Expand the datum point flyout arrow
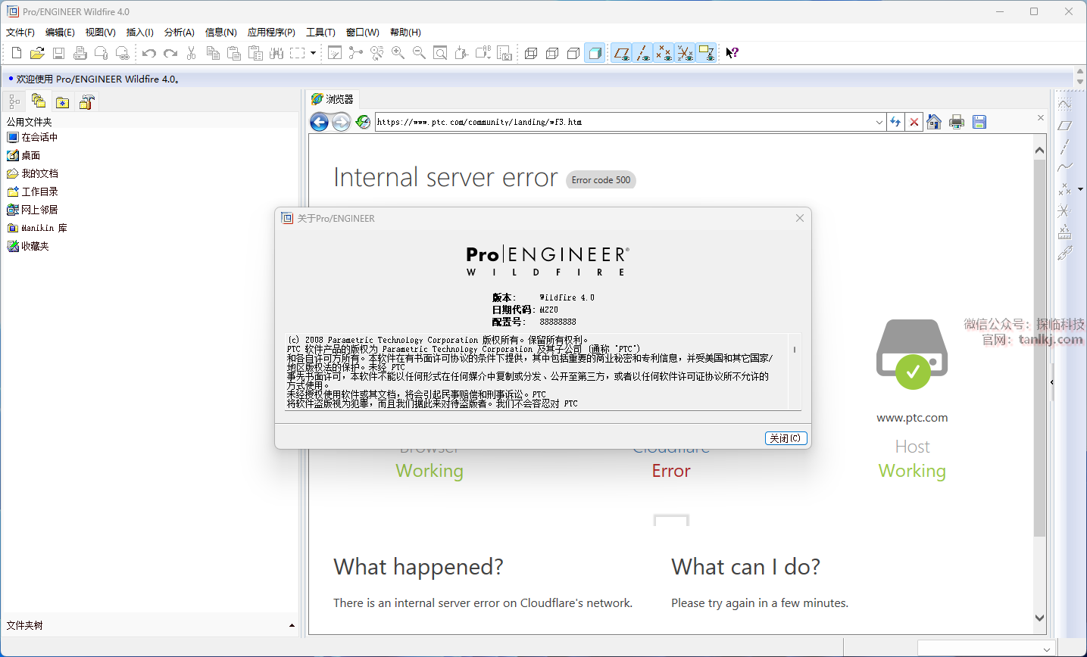The image size is (1087, 657). tap(1081, 189)
